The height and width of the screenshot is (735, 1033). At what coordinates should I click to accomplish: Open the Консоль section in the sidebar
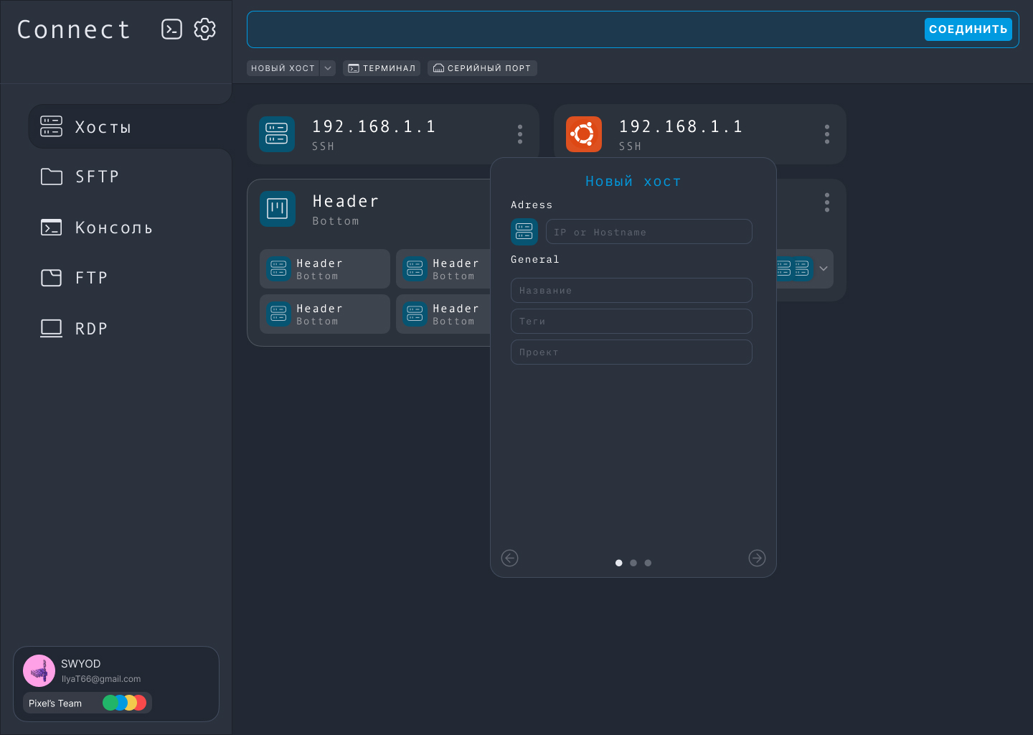(x=114, y=227)
